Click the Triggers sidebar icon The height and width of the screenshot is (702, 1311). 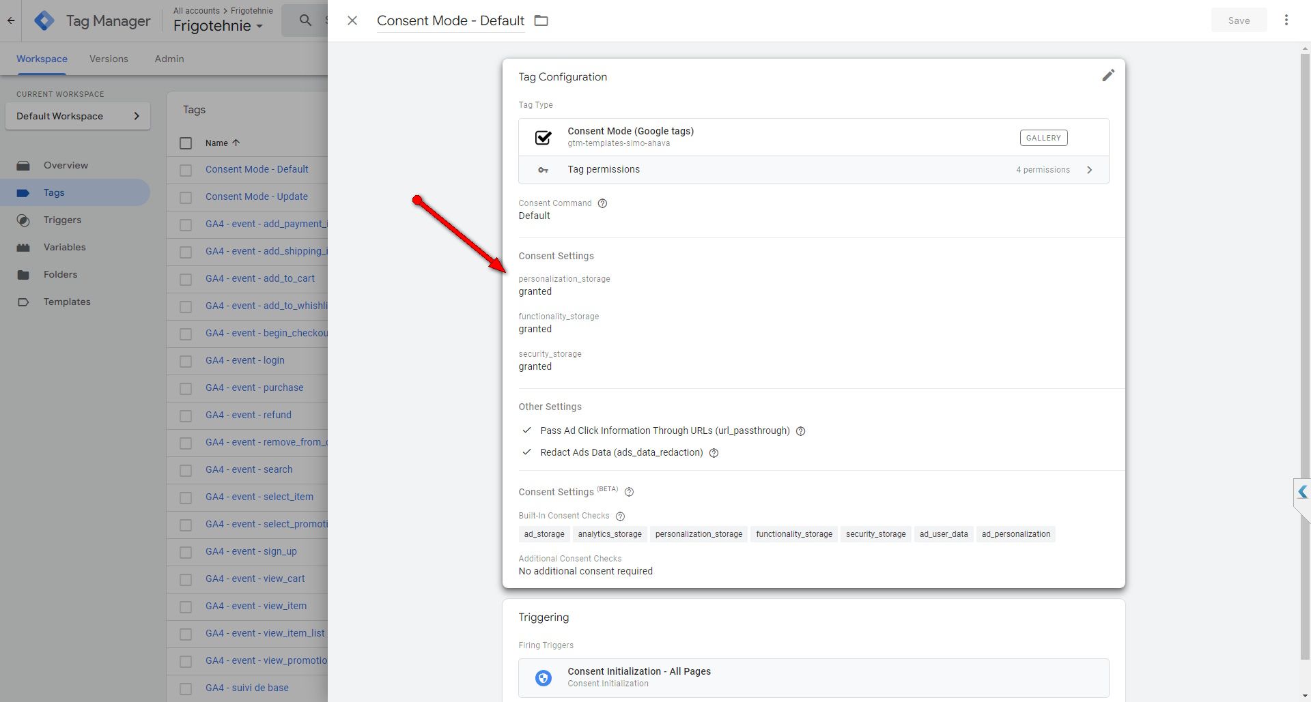(23, 220)
